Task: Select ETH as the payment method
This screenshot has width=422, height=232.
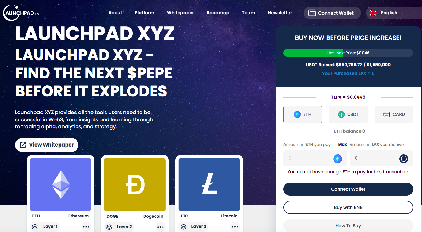Action: point(303,114)
